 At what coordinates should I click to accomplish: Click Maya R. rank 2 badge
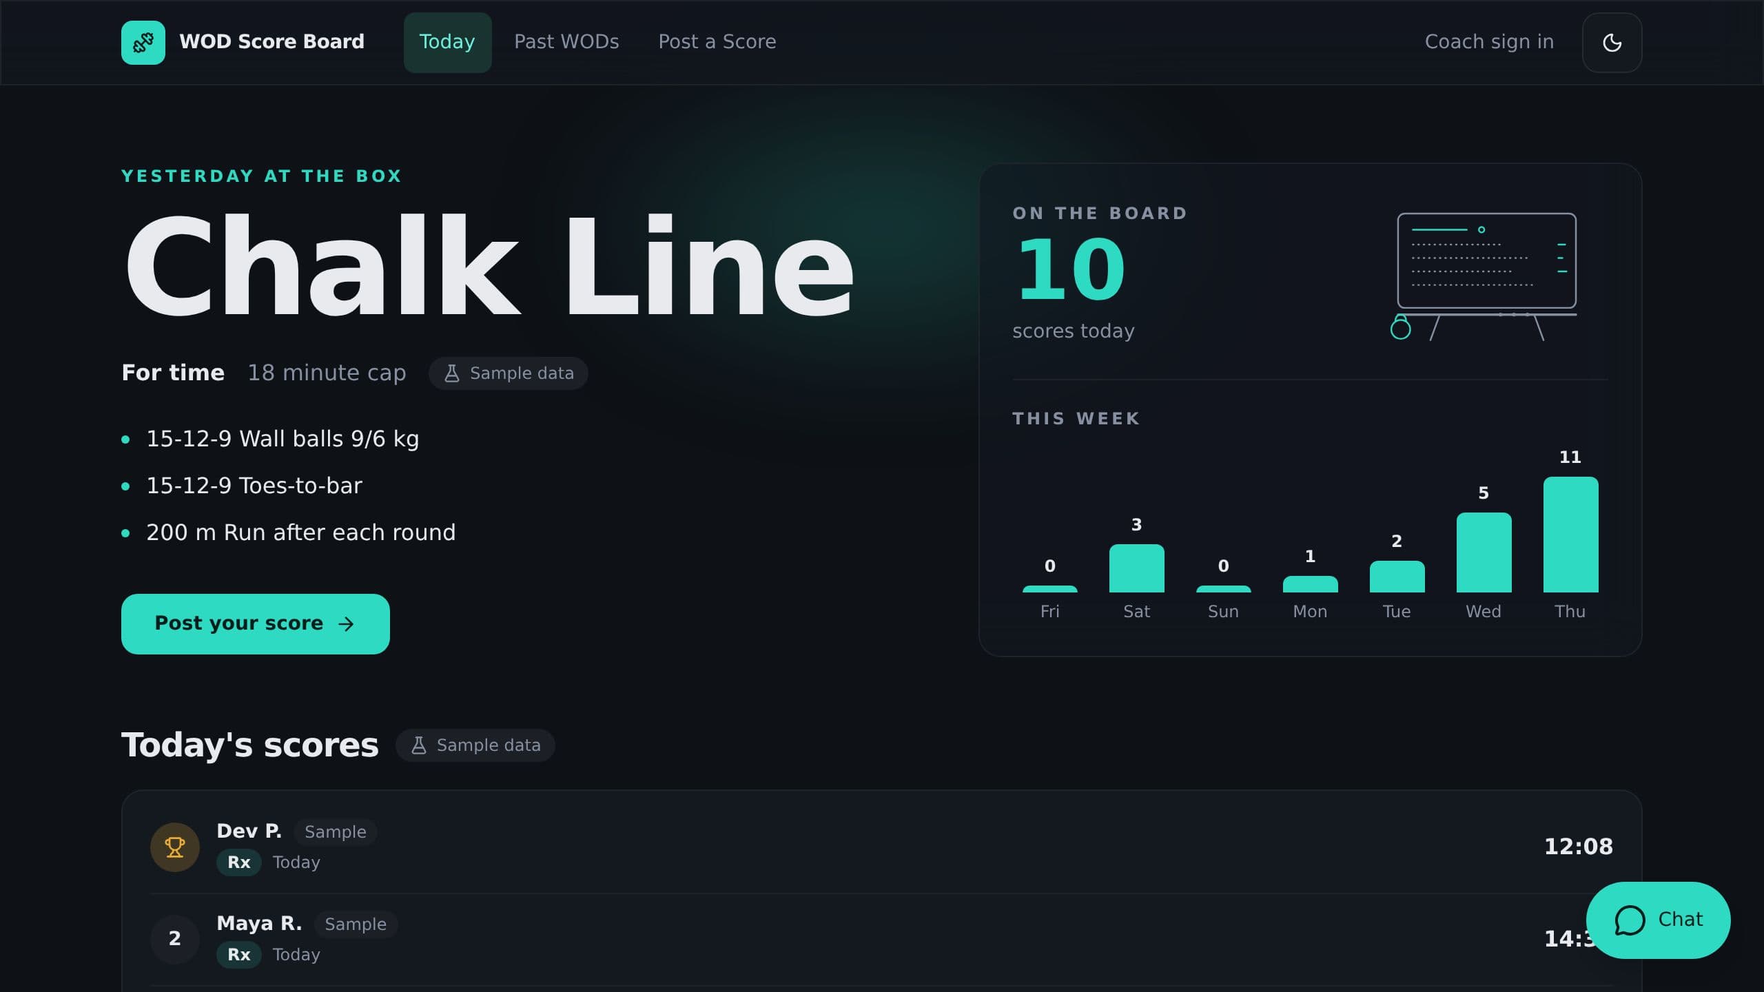[x=175, y=939]
